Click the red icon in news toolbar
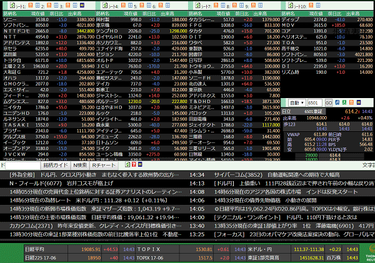Image resolution: width=375 pixels, height=263 pixels. pos(134,164)
